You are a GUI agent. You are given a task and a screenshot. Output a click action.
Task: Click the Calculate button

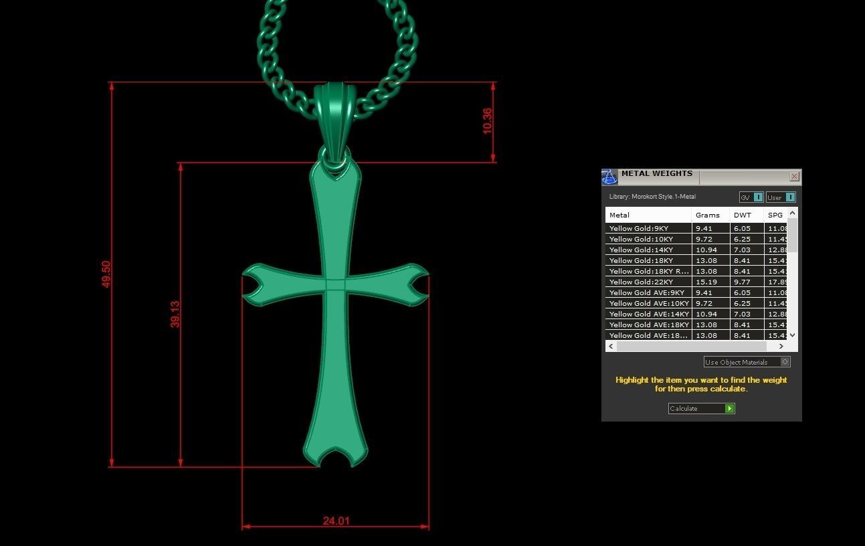pyautogui.click(x=701, y=408)
